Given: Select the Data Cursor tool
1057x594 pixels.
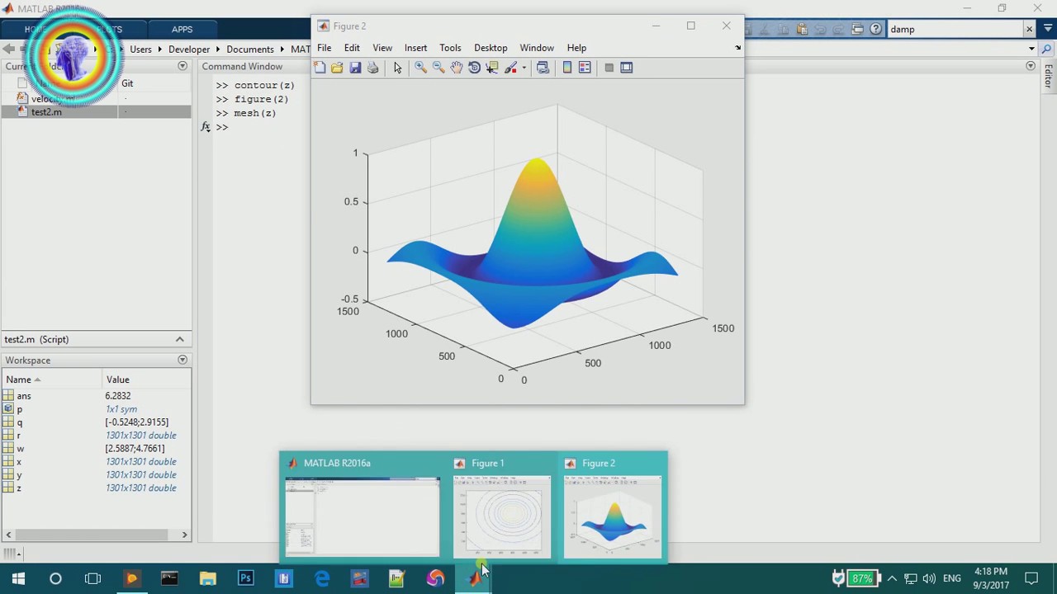Looking at the screenshot, I should pyautogui.click(x=492, y=68).
